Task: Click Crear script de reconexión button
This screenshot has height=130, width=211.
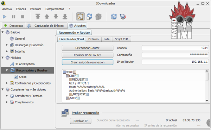Action: 88,62
